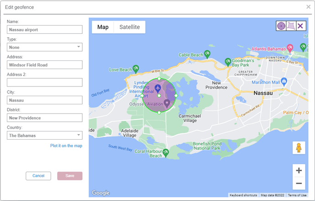The width and height of the screenshot is (315, 201).
Task: Click the Street View pegman icon
Action: [x=299, y=148]
